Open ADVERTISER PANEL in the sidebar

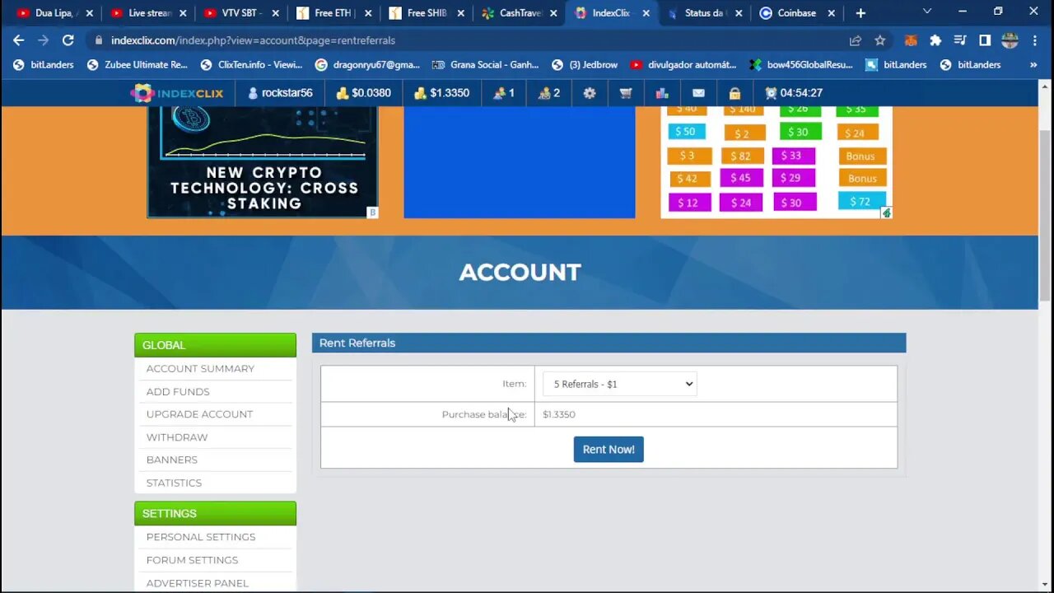197,582
